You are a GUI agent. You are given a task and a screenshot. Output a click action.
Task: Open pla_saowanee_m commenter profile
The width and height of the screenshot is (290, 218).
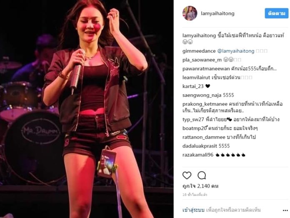202,60
